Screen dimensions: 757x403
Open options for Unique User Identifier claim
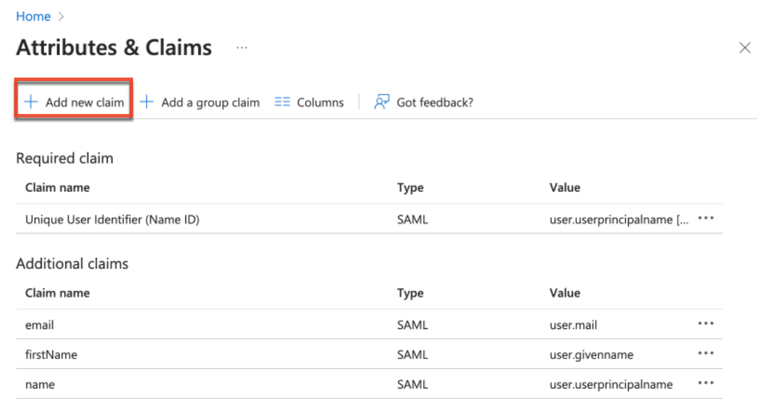pyautogui.click(x=706, y=218)
